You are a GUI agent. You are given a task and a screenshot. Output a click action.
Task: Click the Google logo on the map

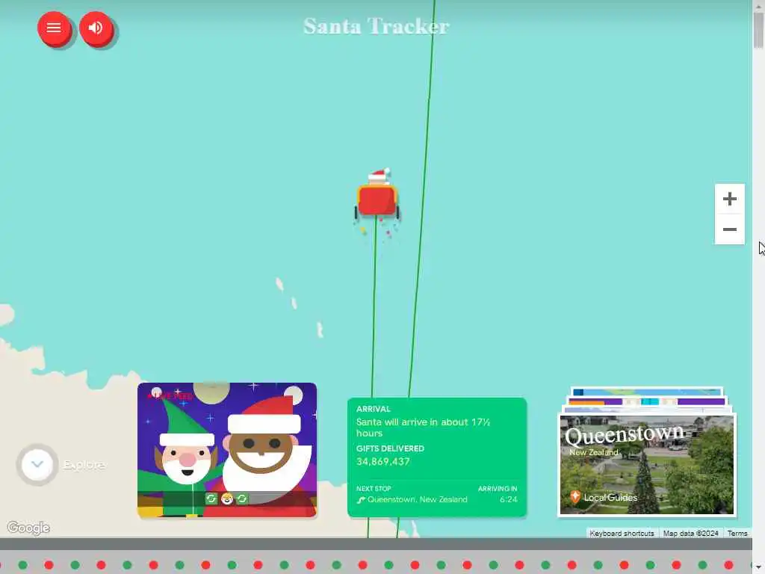(28, 528)
